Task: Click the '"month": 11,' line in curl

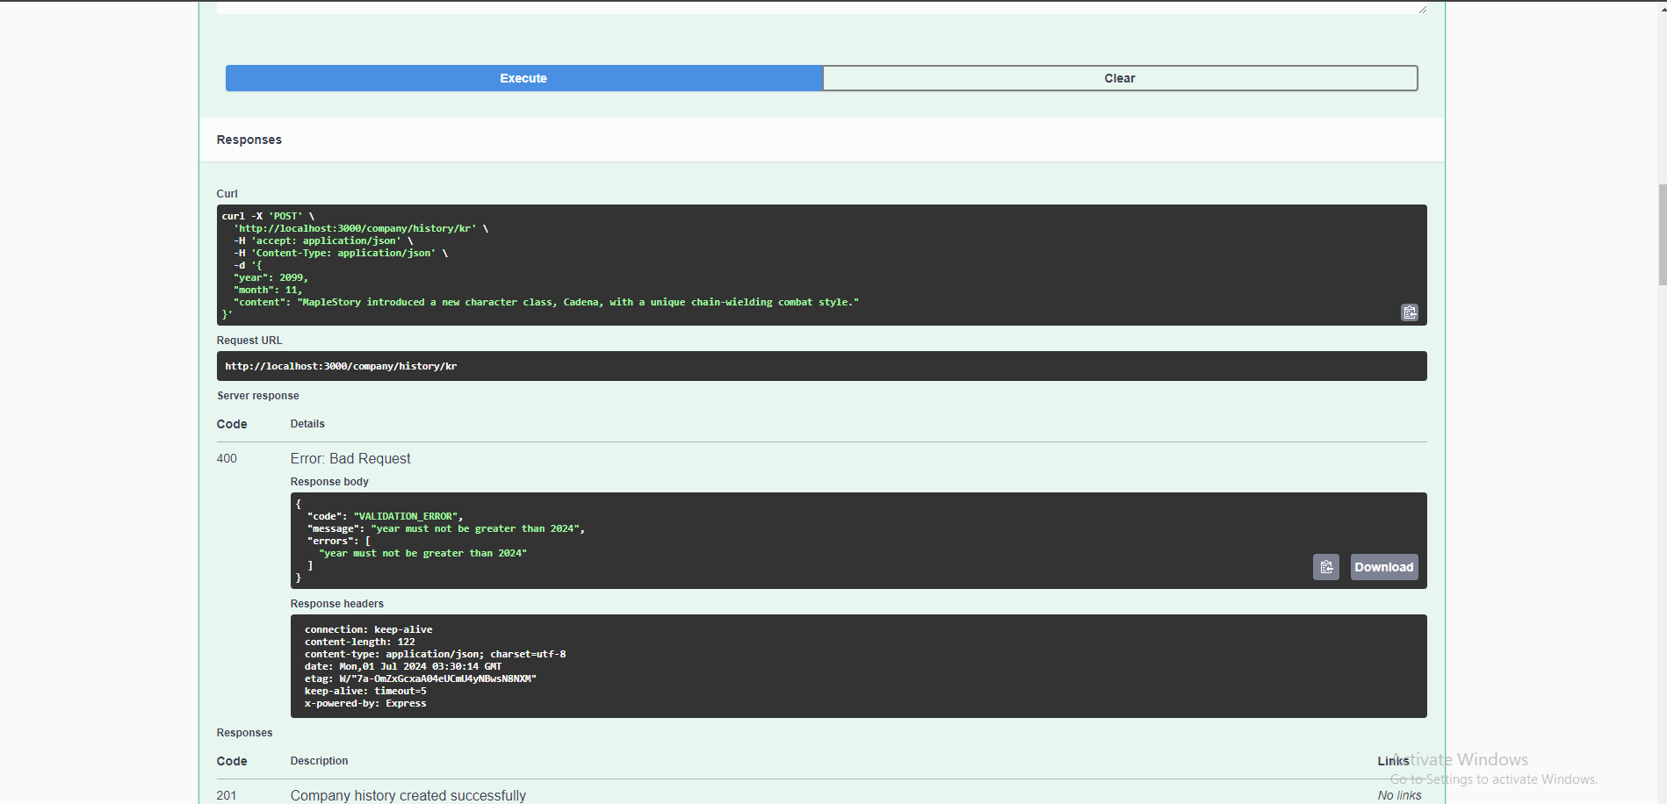Action: pos(268,290)
